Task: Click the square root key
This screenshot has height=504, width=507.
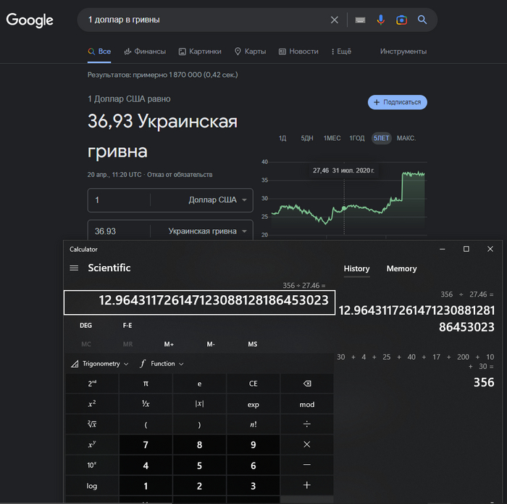Action: (92, 424)
